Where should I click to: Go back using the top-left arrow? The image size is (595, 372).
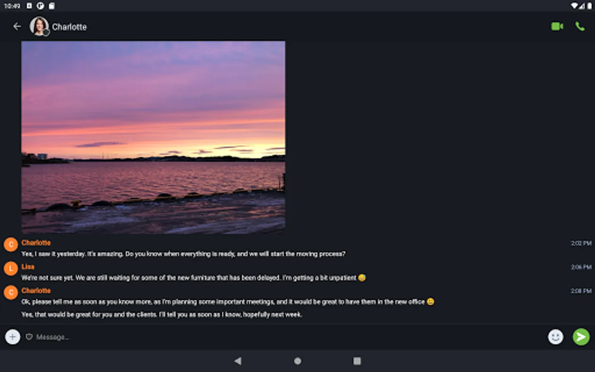[17, 26]
